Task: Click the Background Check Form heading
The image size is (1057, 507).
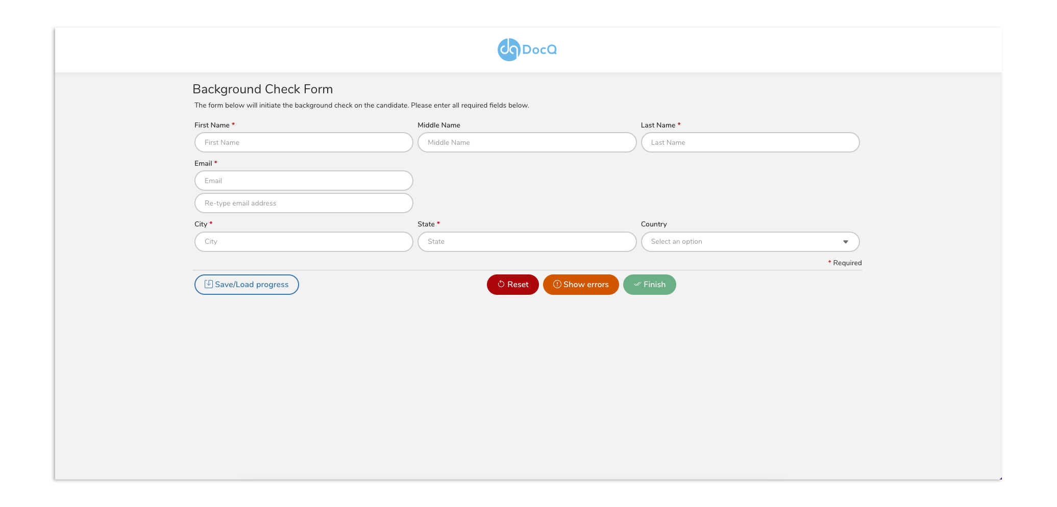Action: point(263,89)
